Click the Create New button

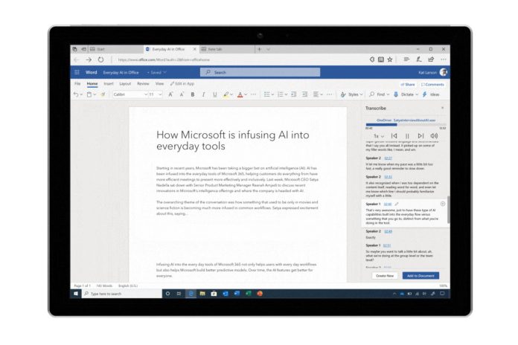(x=385, y=276)
